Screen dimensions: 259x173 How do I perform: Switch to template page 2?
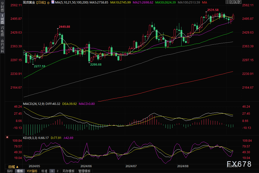click(x=57, y=171)
